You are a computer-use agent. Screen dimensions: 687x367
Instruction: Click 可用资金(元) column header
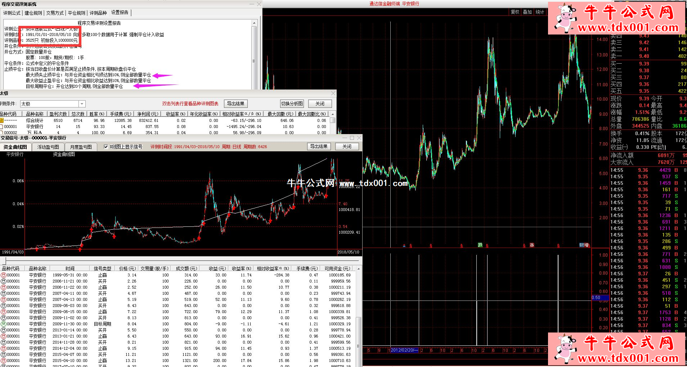337,269
